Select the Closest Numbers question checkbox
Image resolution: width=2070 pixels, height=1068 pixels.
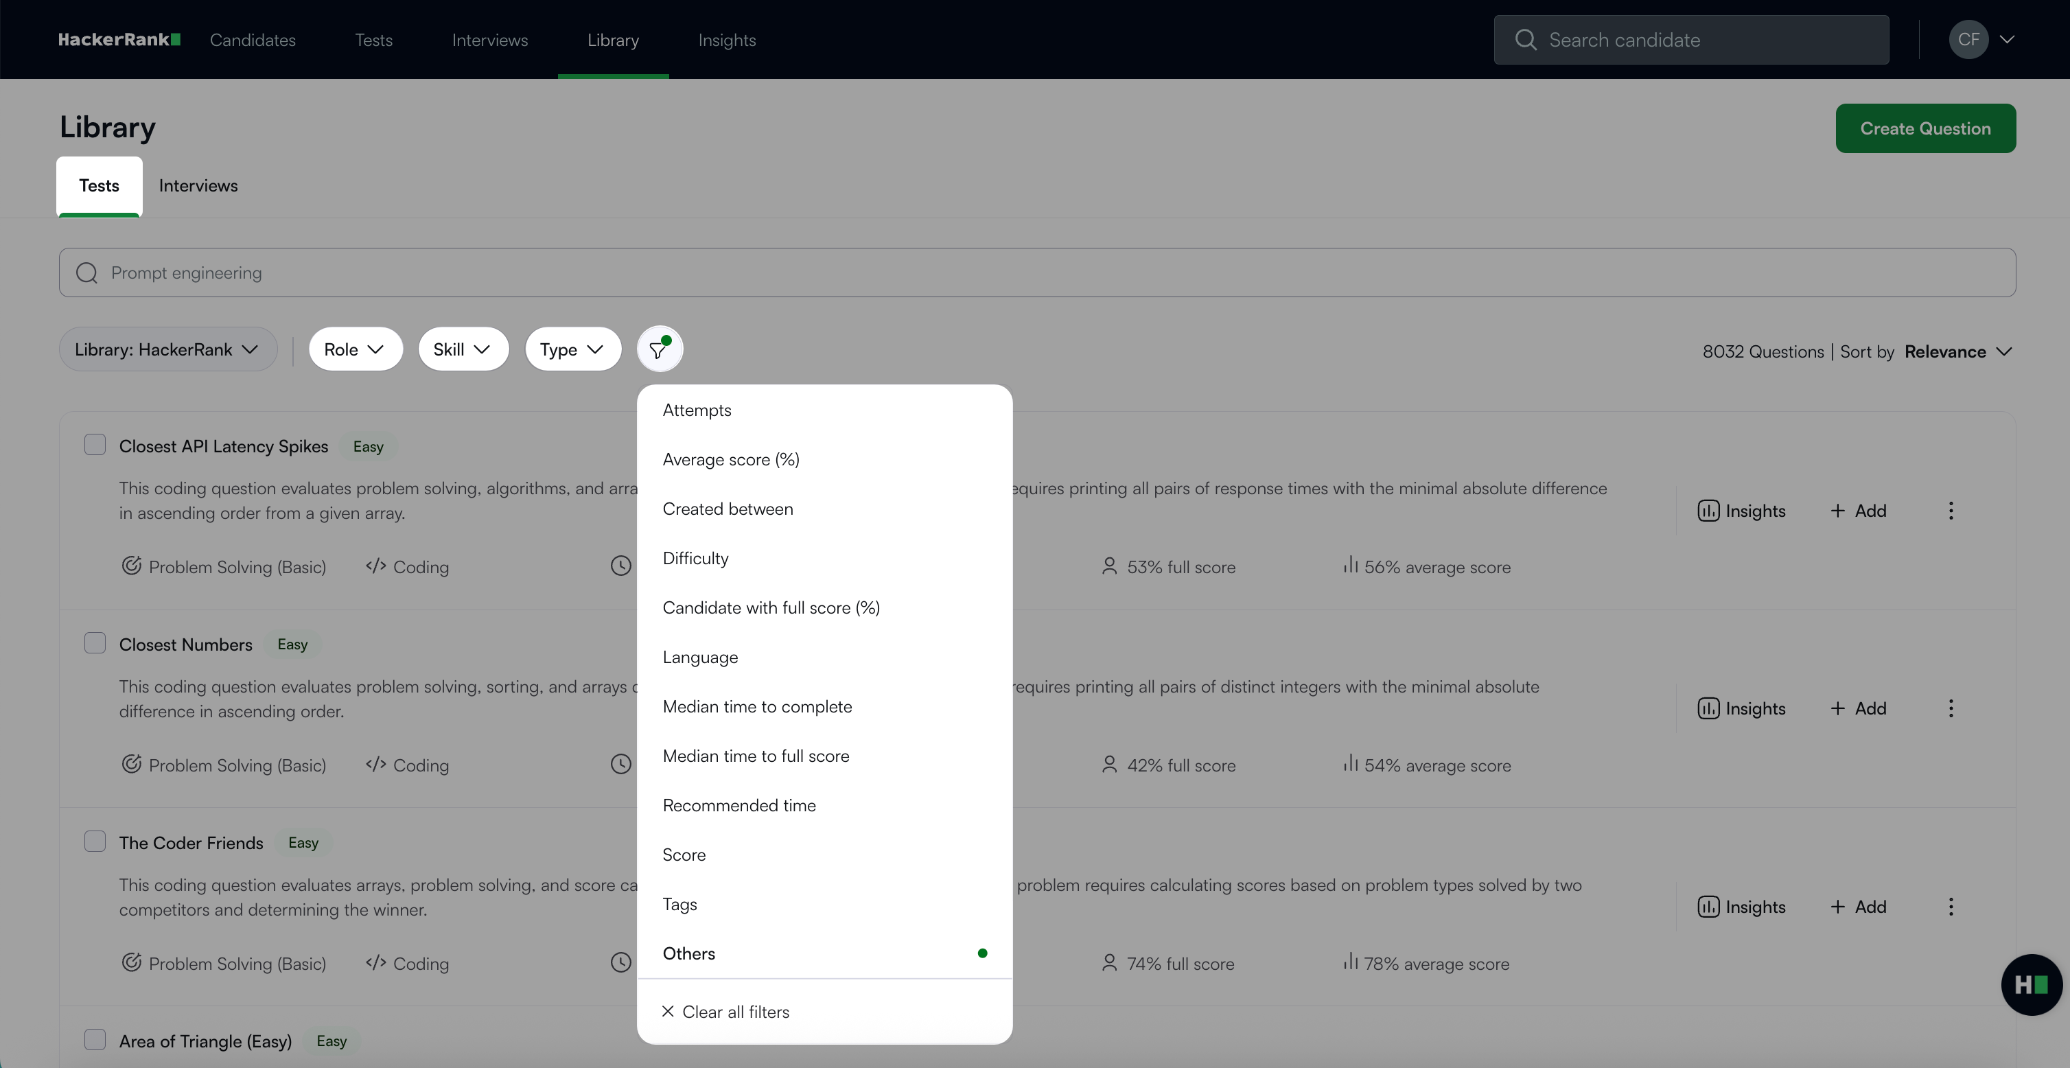pyautogui.click(x=95, y=643)
